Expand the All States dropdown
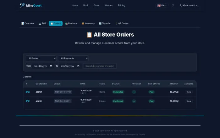220x138 pixels. 41,58
